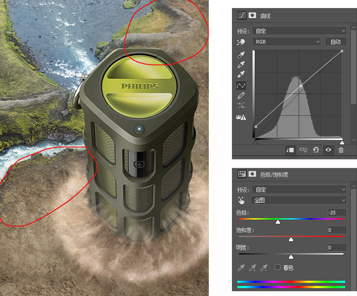Select the white point eyedropper in Curves
The height and width of the screenshot is (296, 357).
[x=241, y=74]
